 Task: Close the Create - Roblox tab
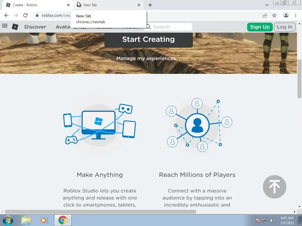[68, 5]
